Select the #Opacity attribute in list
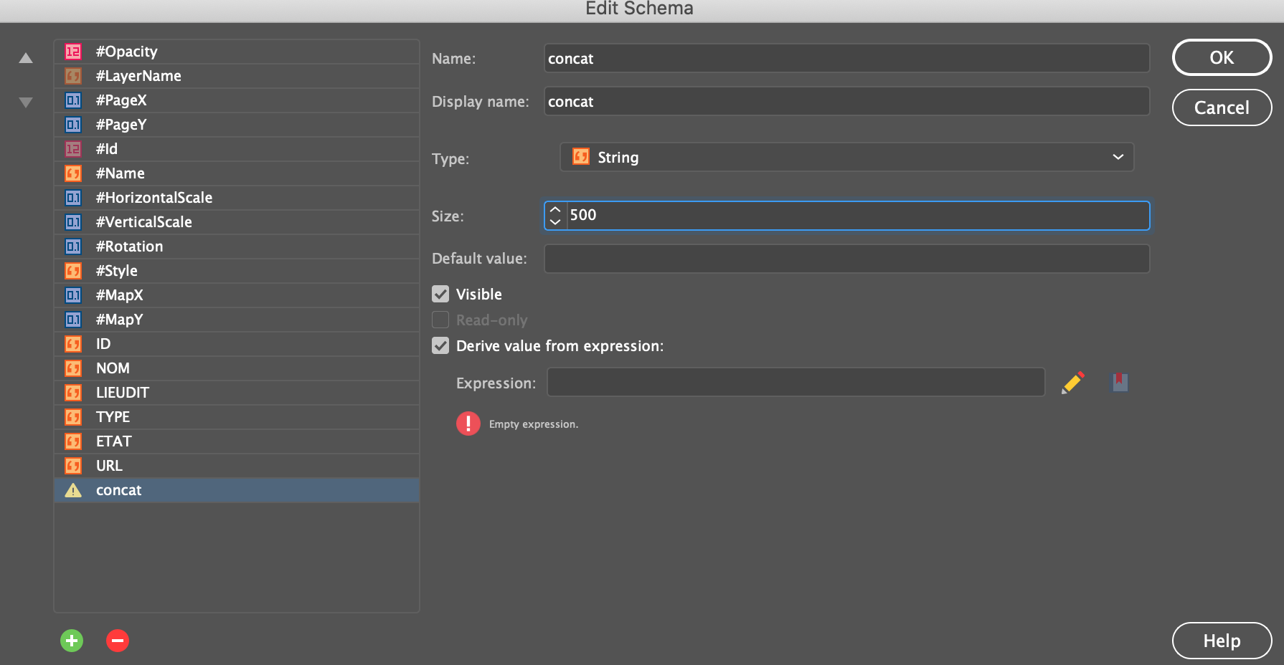 [x=127, y=52]
